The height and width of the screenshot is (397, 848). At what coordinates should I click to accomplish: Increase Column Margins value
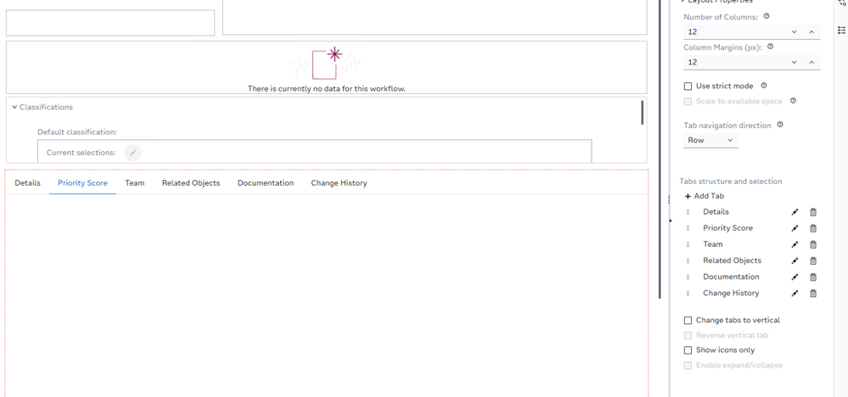tap(811, 62)
